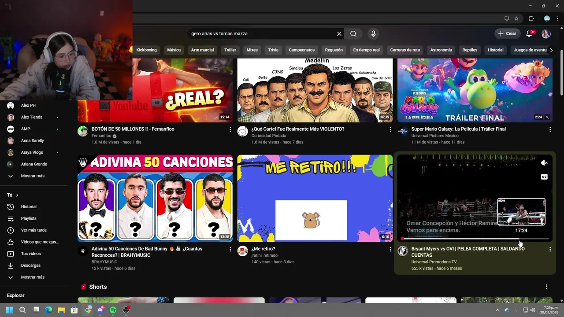Screen dimensions: 564x317
Task: Show more chips with the right arrow
Action: pos(551,50)
